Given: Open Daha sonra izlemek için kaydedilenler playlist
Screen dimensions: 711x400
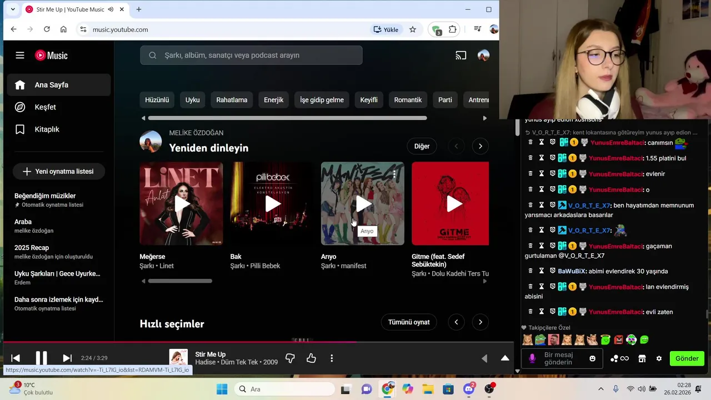Looking at the screenshot, I should click(59, 303).
